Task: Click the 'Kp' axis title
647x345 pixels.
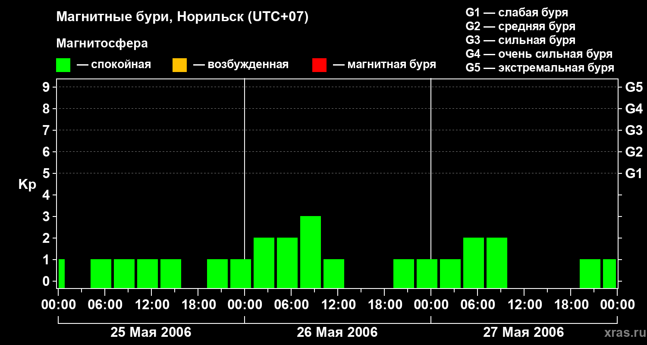Action: 27,185
